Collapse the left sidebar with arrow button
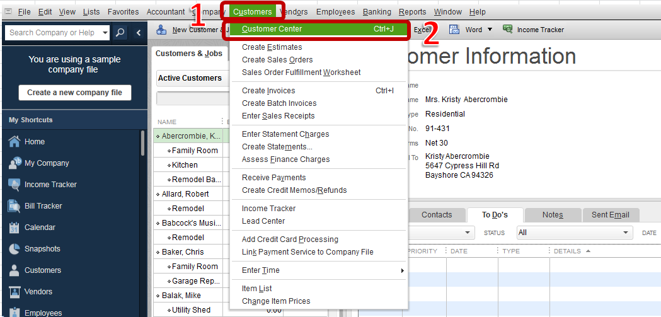 click(x=139, y=33)
